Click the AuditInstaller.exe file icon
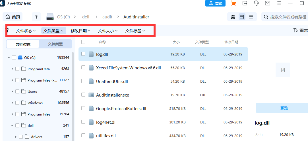Screen dimensions: 308x141 [x=91, y=95]
